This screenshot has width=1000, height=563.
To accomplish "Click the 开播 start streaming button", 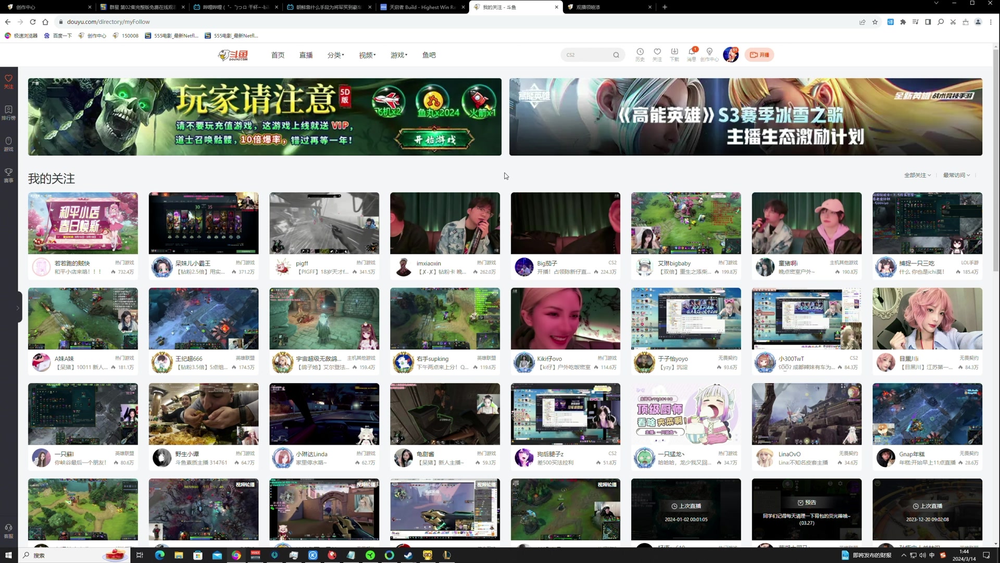I will (x=759, y=55).
